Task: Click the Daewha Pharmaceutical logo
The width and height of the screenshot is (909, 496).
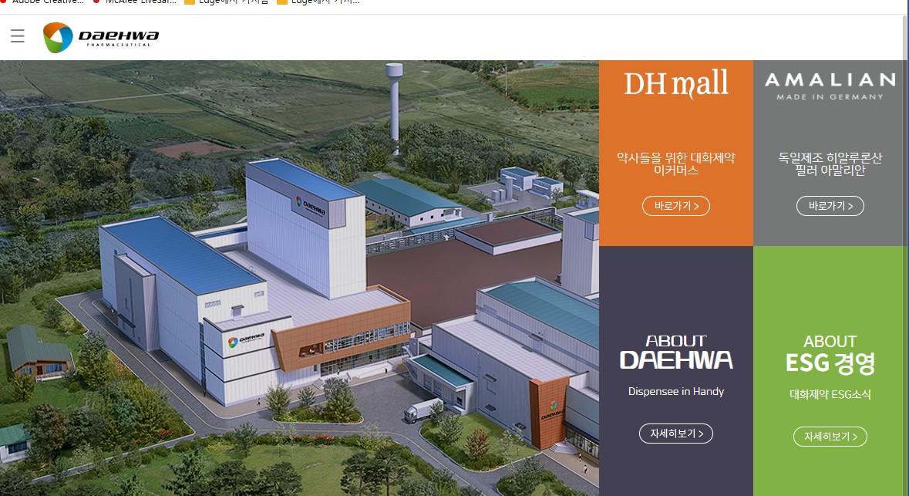Action: [x=101, y=38]
